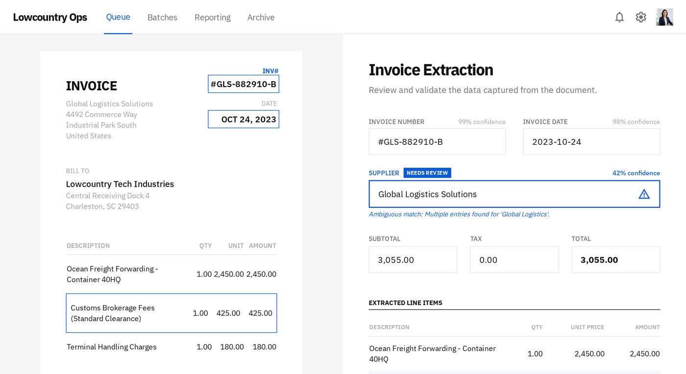Viewport: 686px width, 374px height.
Task: Click the Terminal Handling Charges row
Action: pyautogui.click(x=171, y=347)
